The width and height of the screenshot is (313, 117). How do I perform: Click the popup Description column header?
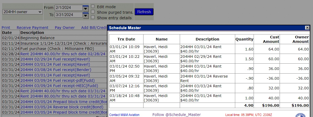[x=207, y=39]
